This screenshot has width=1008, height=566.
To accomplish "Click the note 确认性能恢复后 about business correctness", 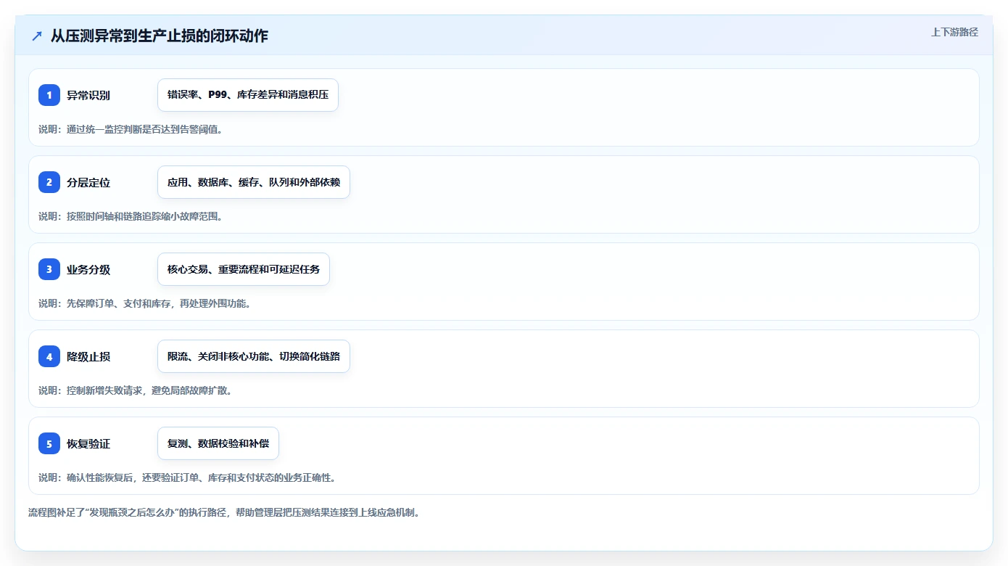I will tap(187, 477).
